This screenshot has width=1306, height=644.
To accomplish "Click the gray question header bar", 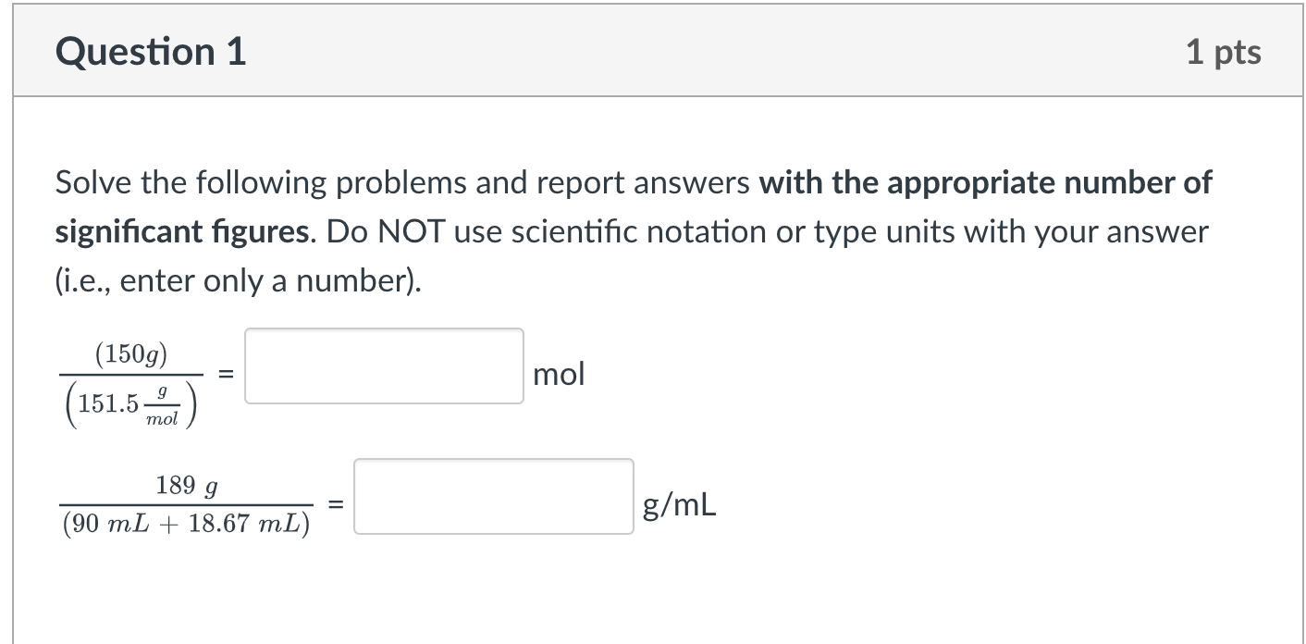I will (x=658, y=51).
